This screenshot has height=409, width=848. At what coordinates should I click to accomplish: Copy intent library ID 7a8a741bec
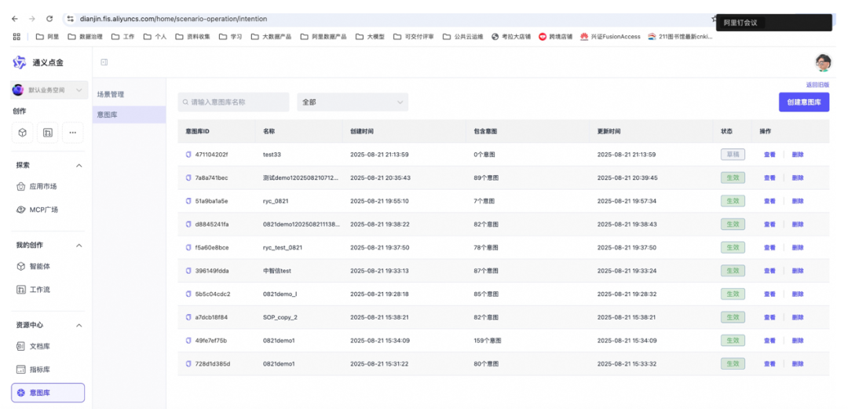point(188,178)
